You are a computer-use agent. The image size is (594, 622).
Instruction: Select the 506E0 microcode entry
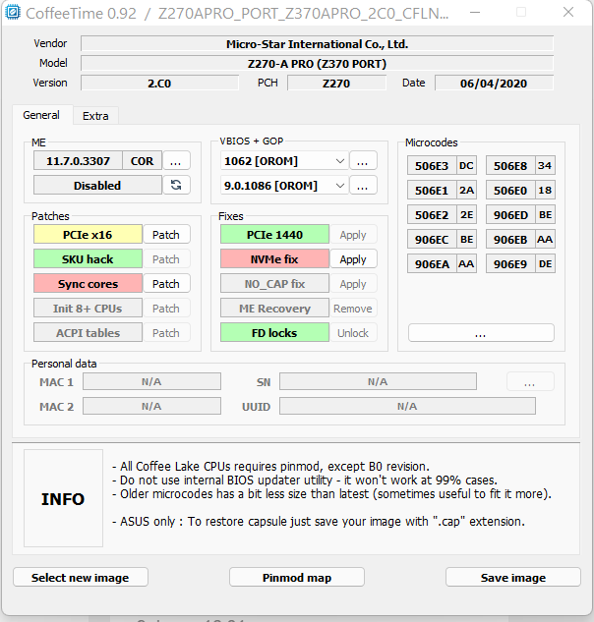tap(520, 190)
